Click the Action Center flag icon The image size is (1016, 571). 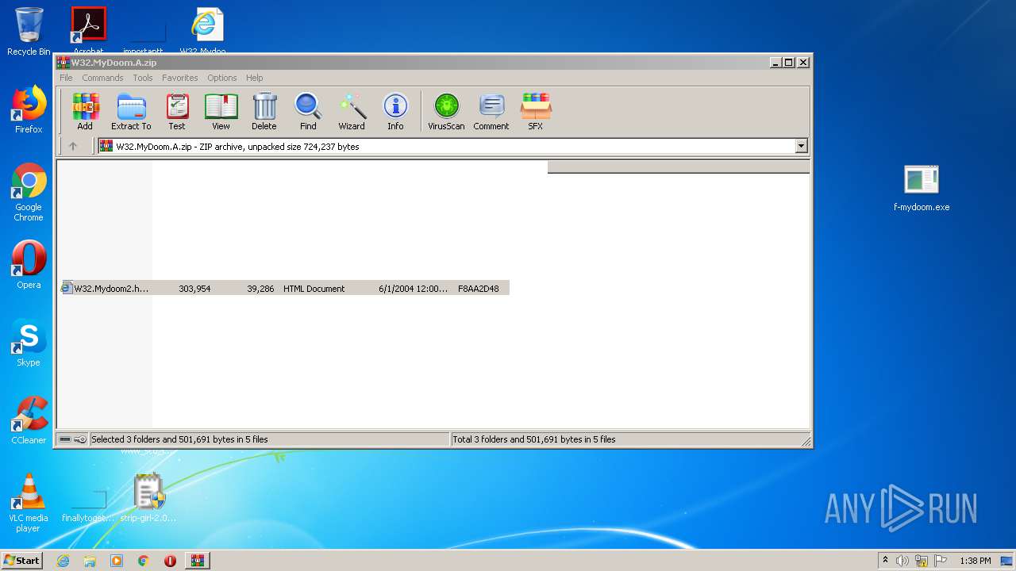coord(939,561)
